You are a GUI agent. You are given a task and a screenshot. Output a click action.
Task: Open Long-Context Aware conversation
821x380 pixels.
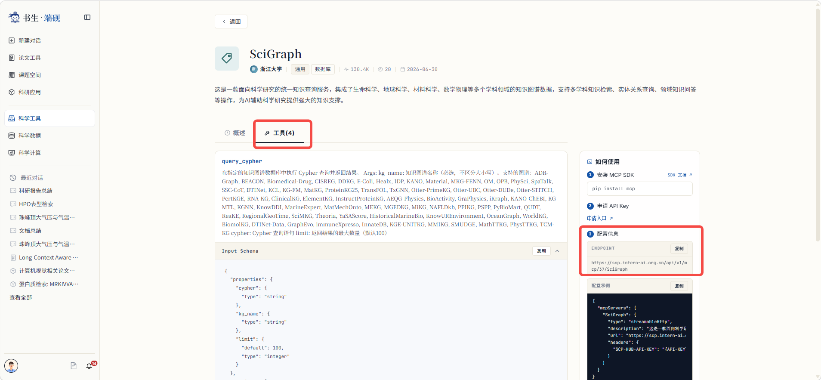(45, 257)
